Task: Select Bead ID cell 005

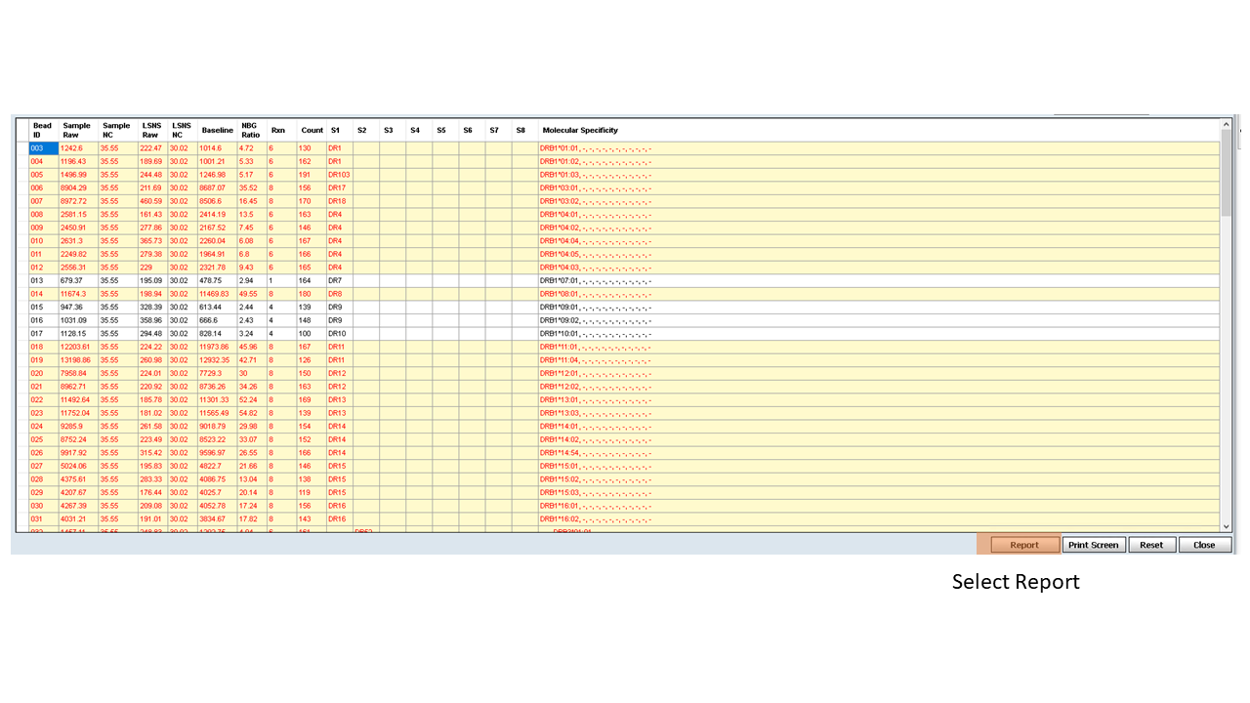Action: tap(43, 175)
